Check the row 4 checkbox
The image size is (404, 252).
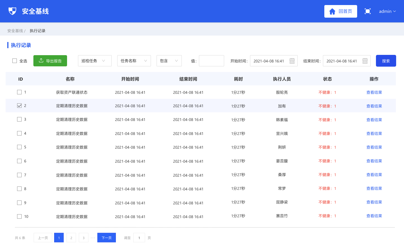pyautogui.click(x=19, y=133)
